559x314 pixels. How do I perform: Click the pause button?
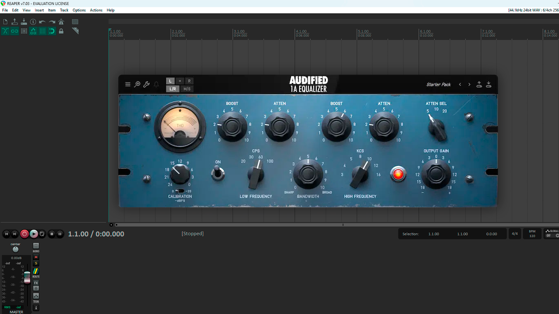[60, 234]
